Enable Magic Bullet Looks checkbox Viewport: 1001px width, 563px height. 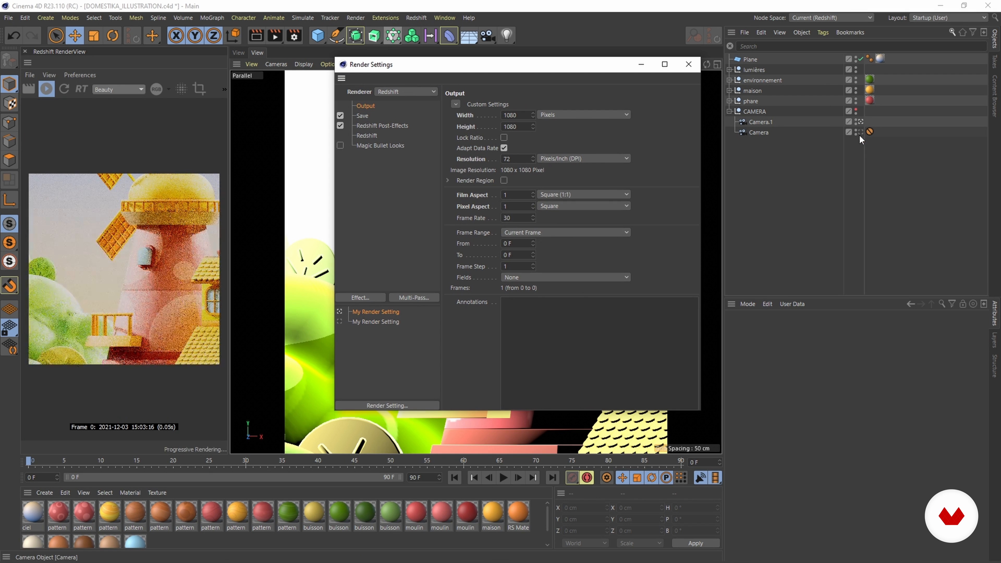(x=340, y=145)
